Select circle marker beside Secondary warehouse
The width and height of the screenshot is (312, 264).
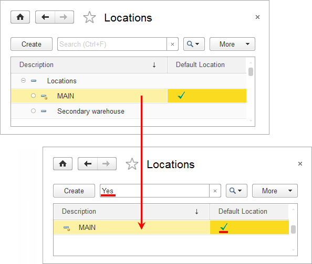click(34, 111)
